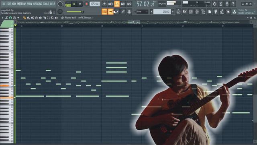Screen dimensions: 257x145
Task: Open the news panel showing FL Studio version
Action: [x=247, y=12]
